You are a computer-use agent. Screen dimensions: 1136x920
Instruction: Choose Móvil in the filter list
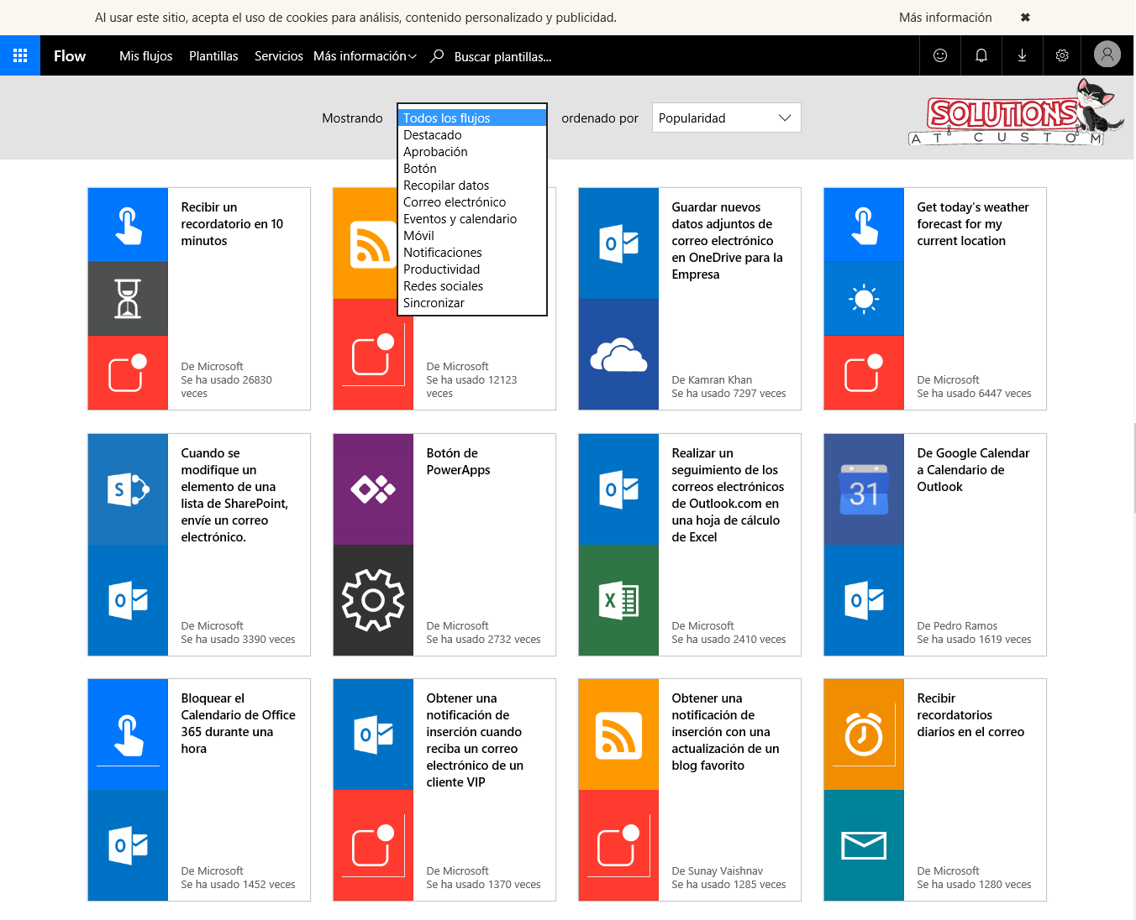pos(472,236)
